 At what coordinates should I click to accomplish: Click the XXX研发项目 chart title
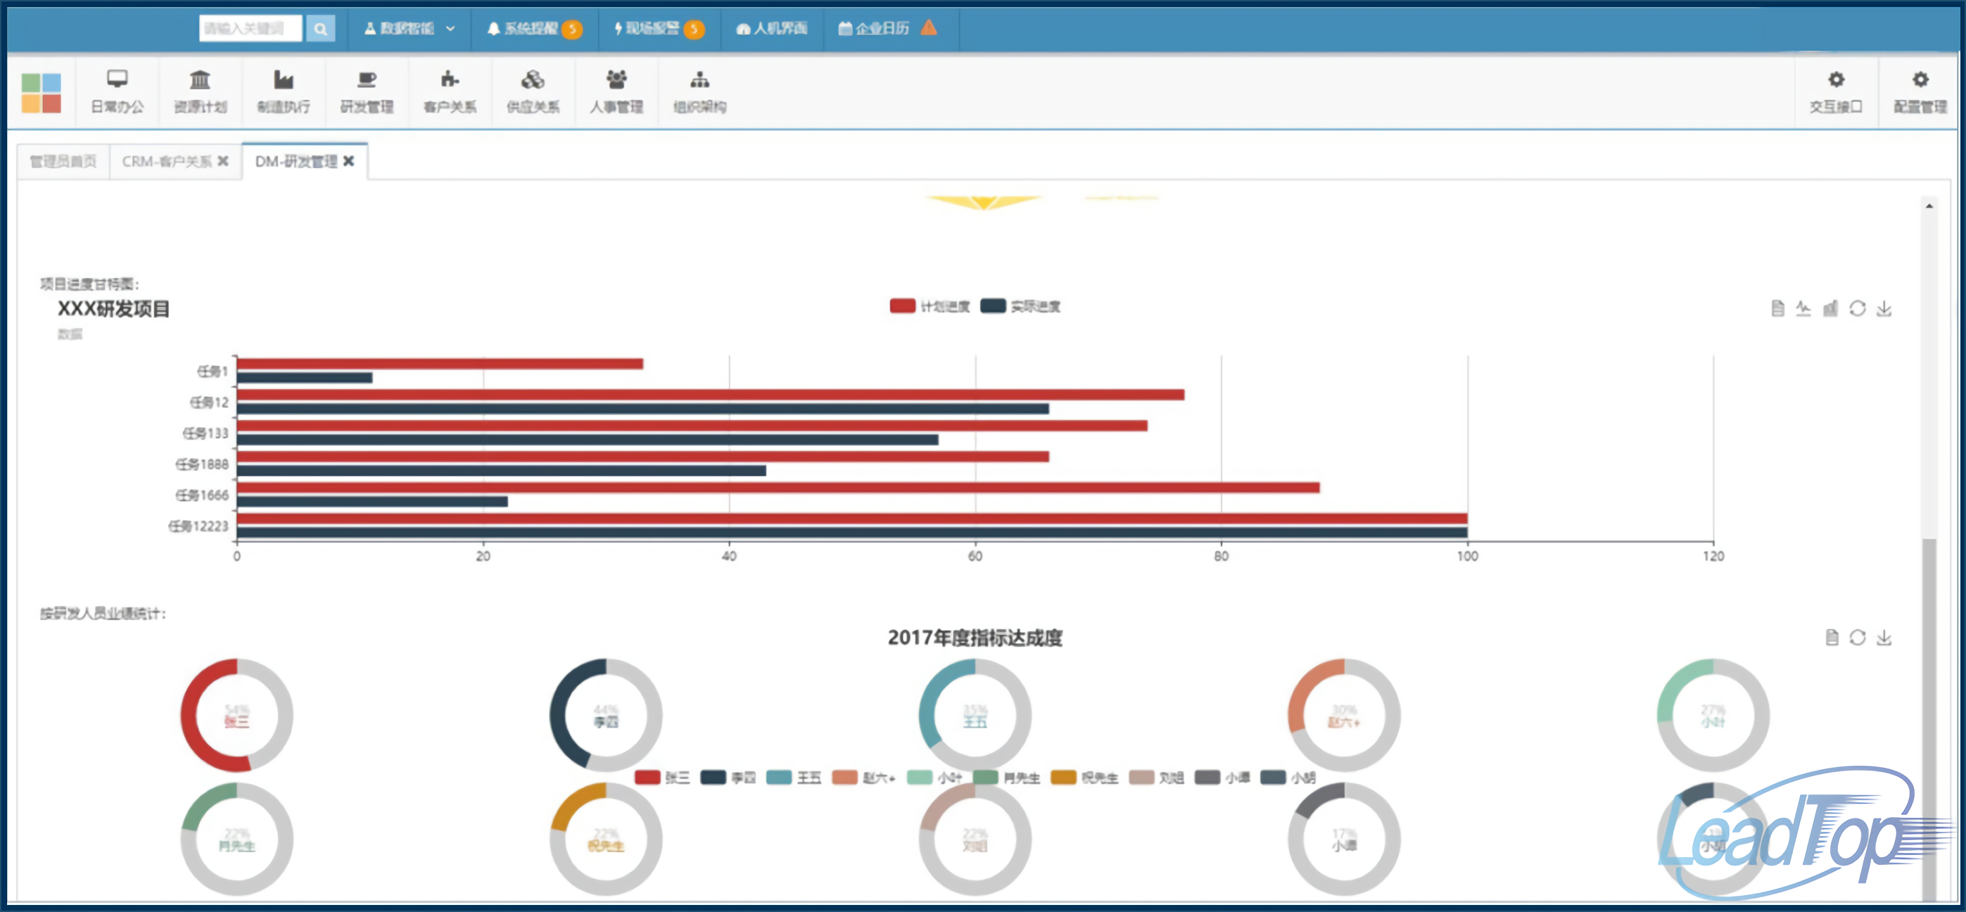(114, 308)
